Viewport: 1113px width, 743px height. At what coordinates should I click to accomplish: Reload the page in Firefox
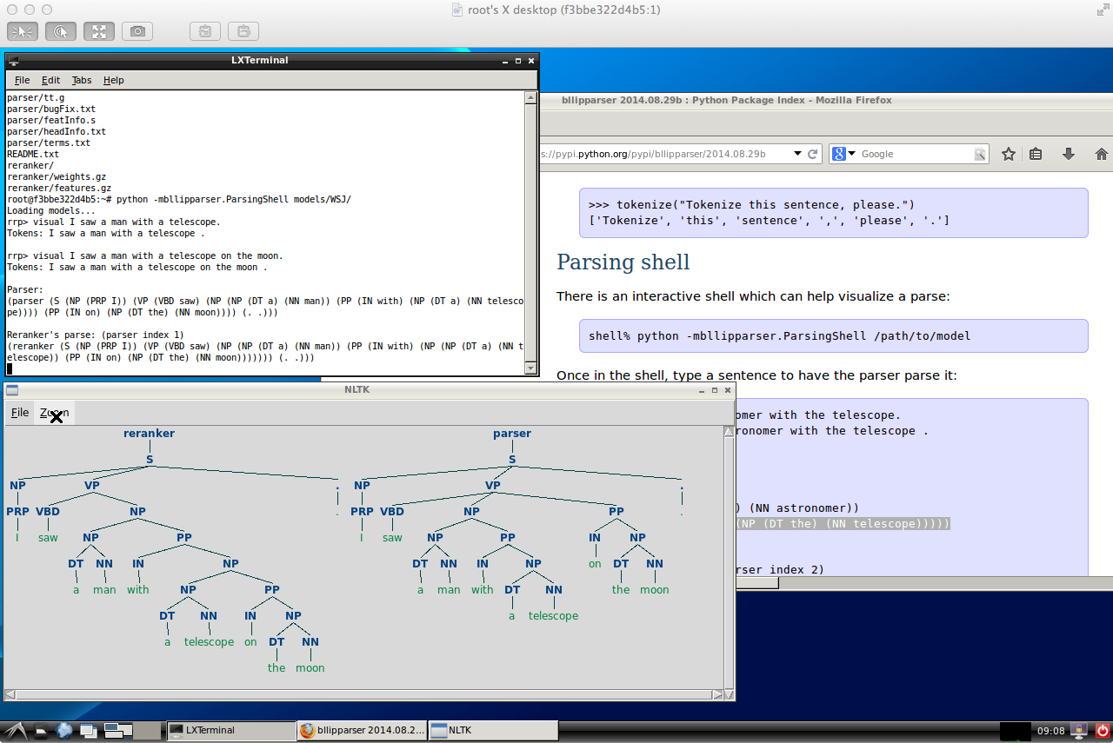pos(813,154)
